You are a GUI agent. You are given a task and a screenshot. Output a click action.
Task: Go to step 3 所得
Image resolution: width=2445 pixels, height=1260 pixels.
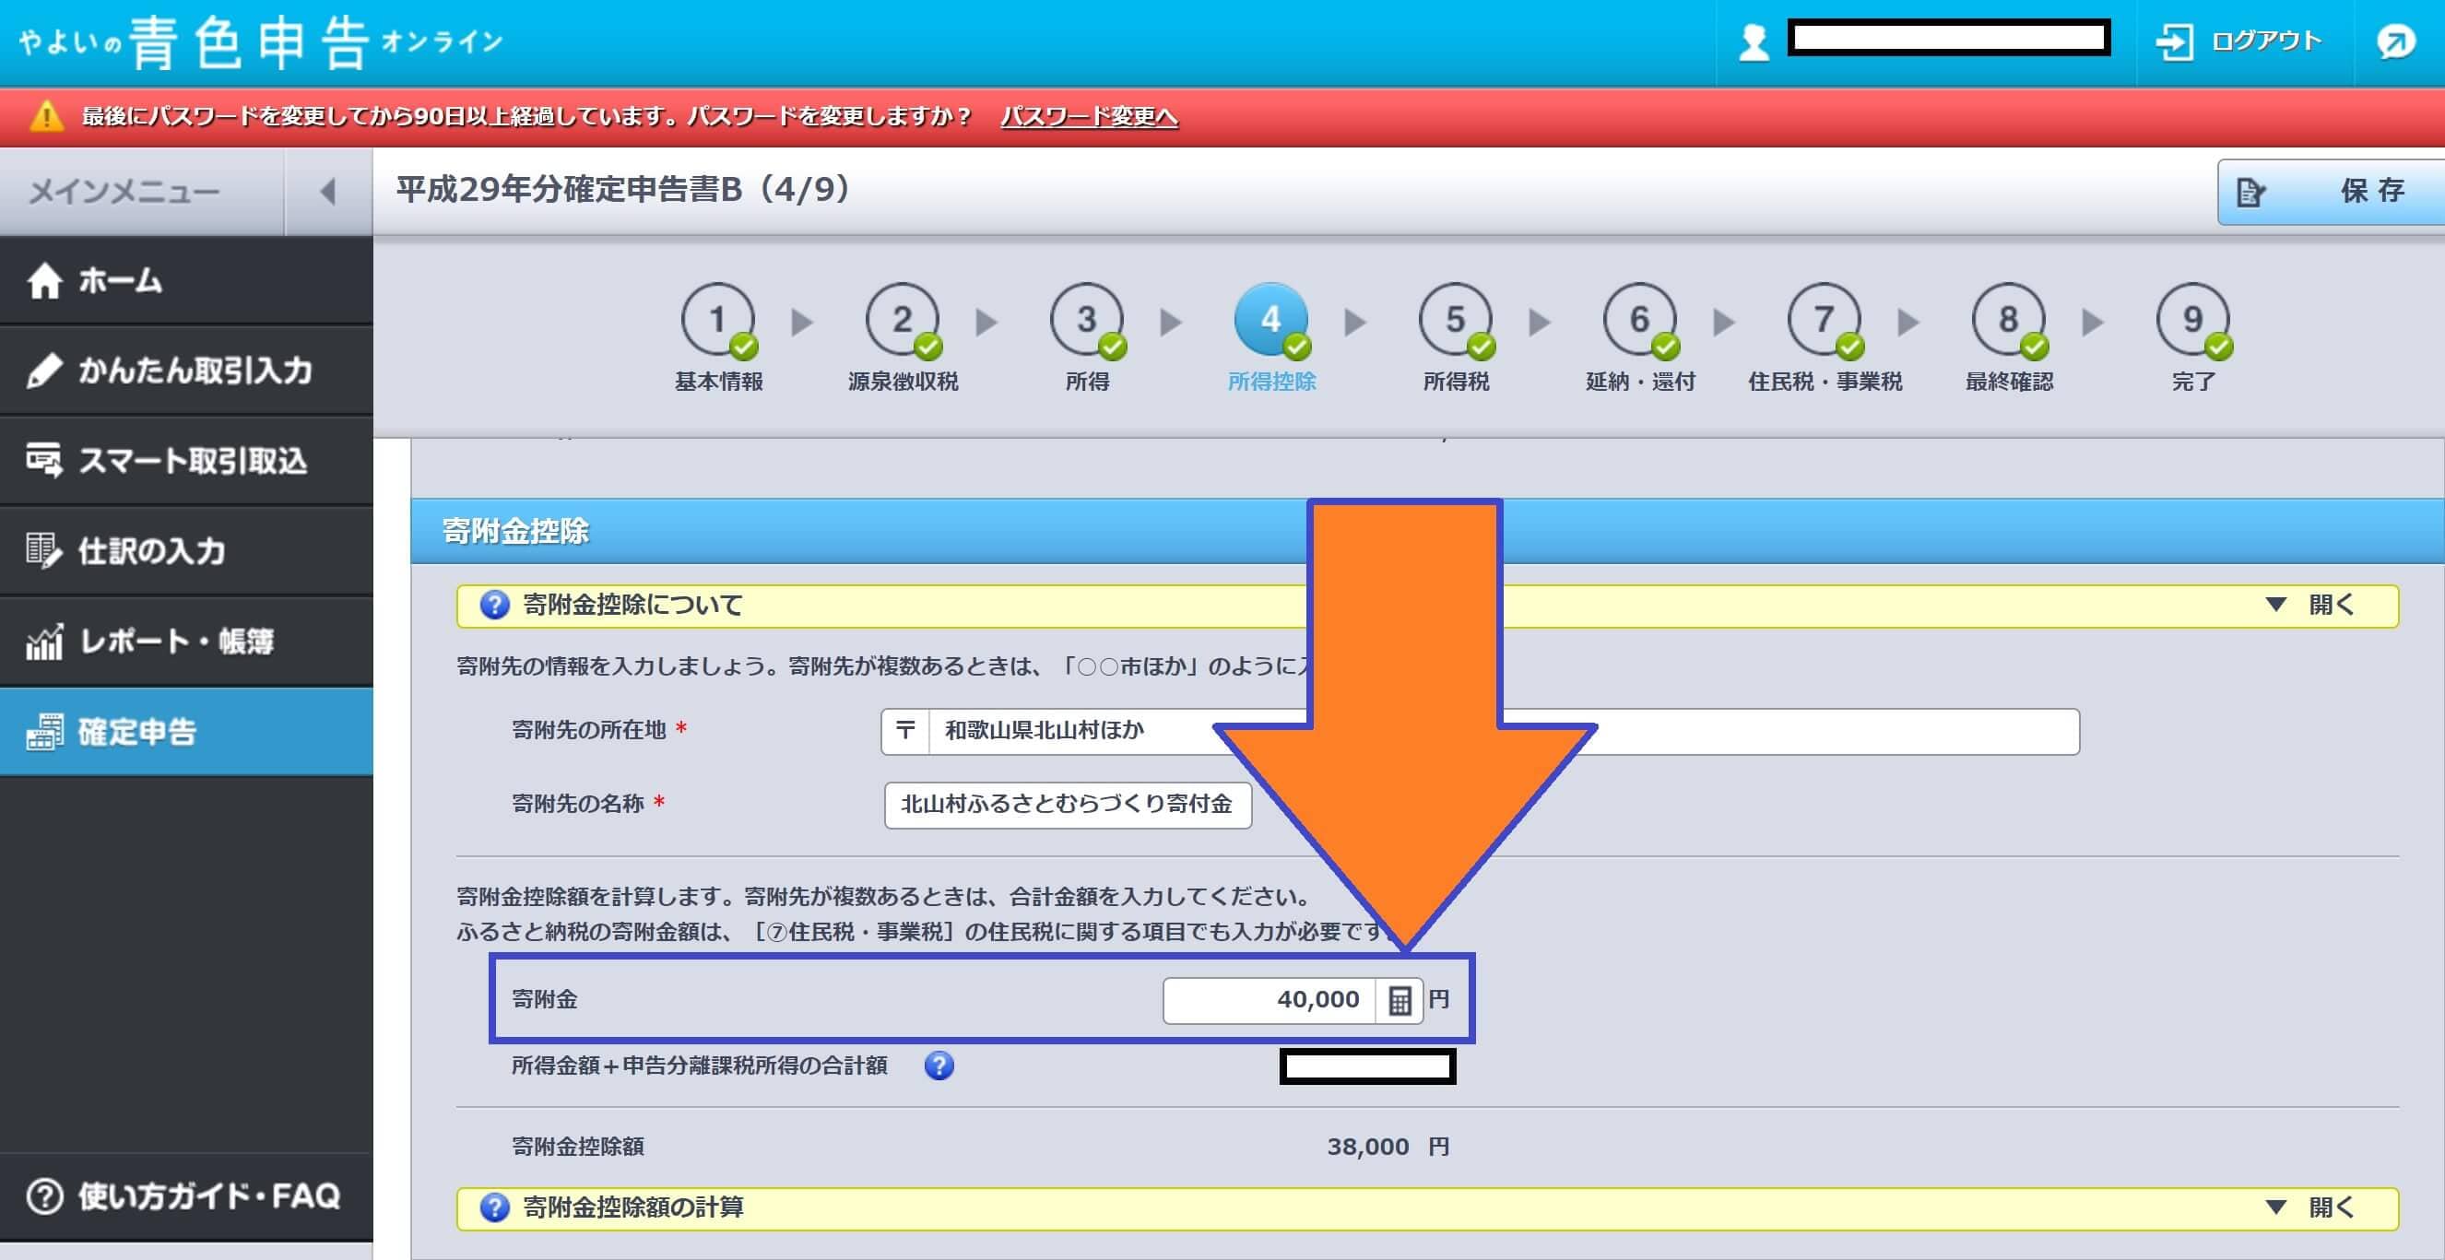[1087, 337]
